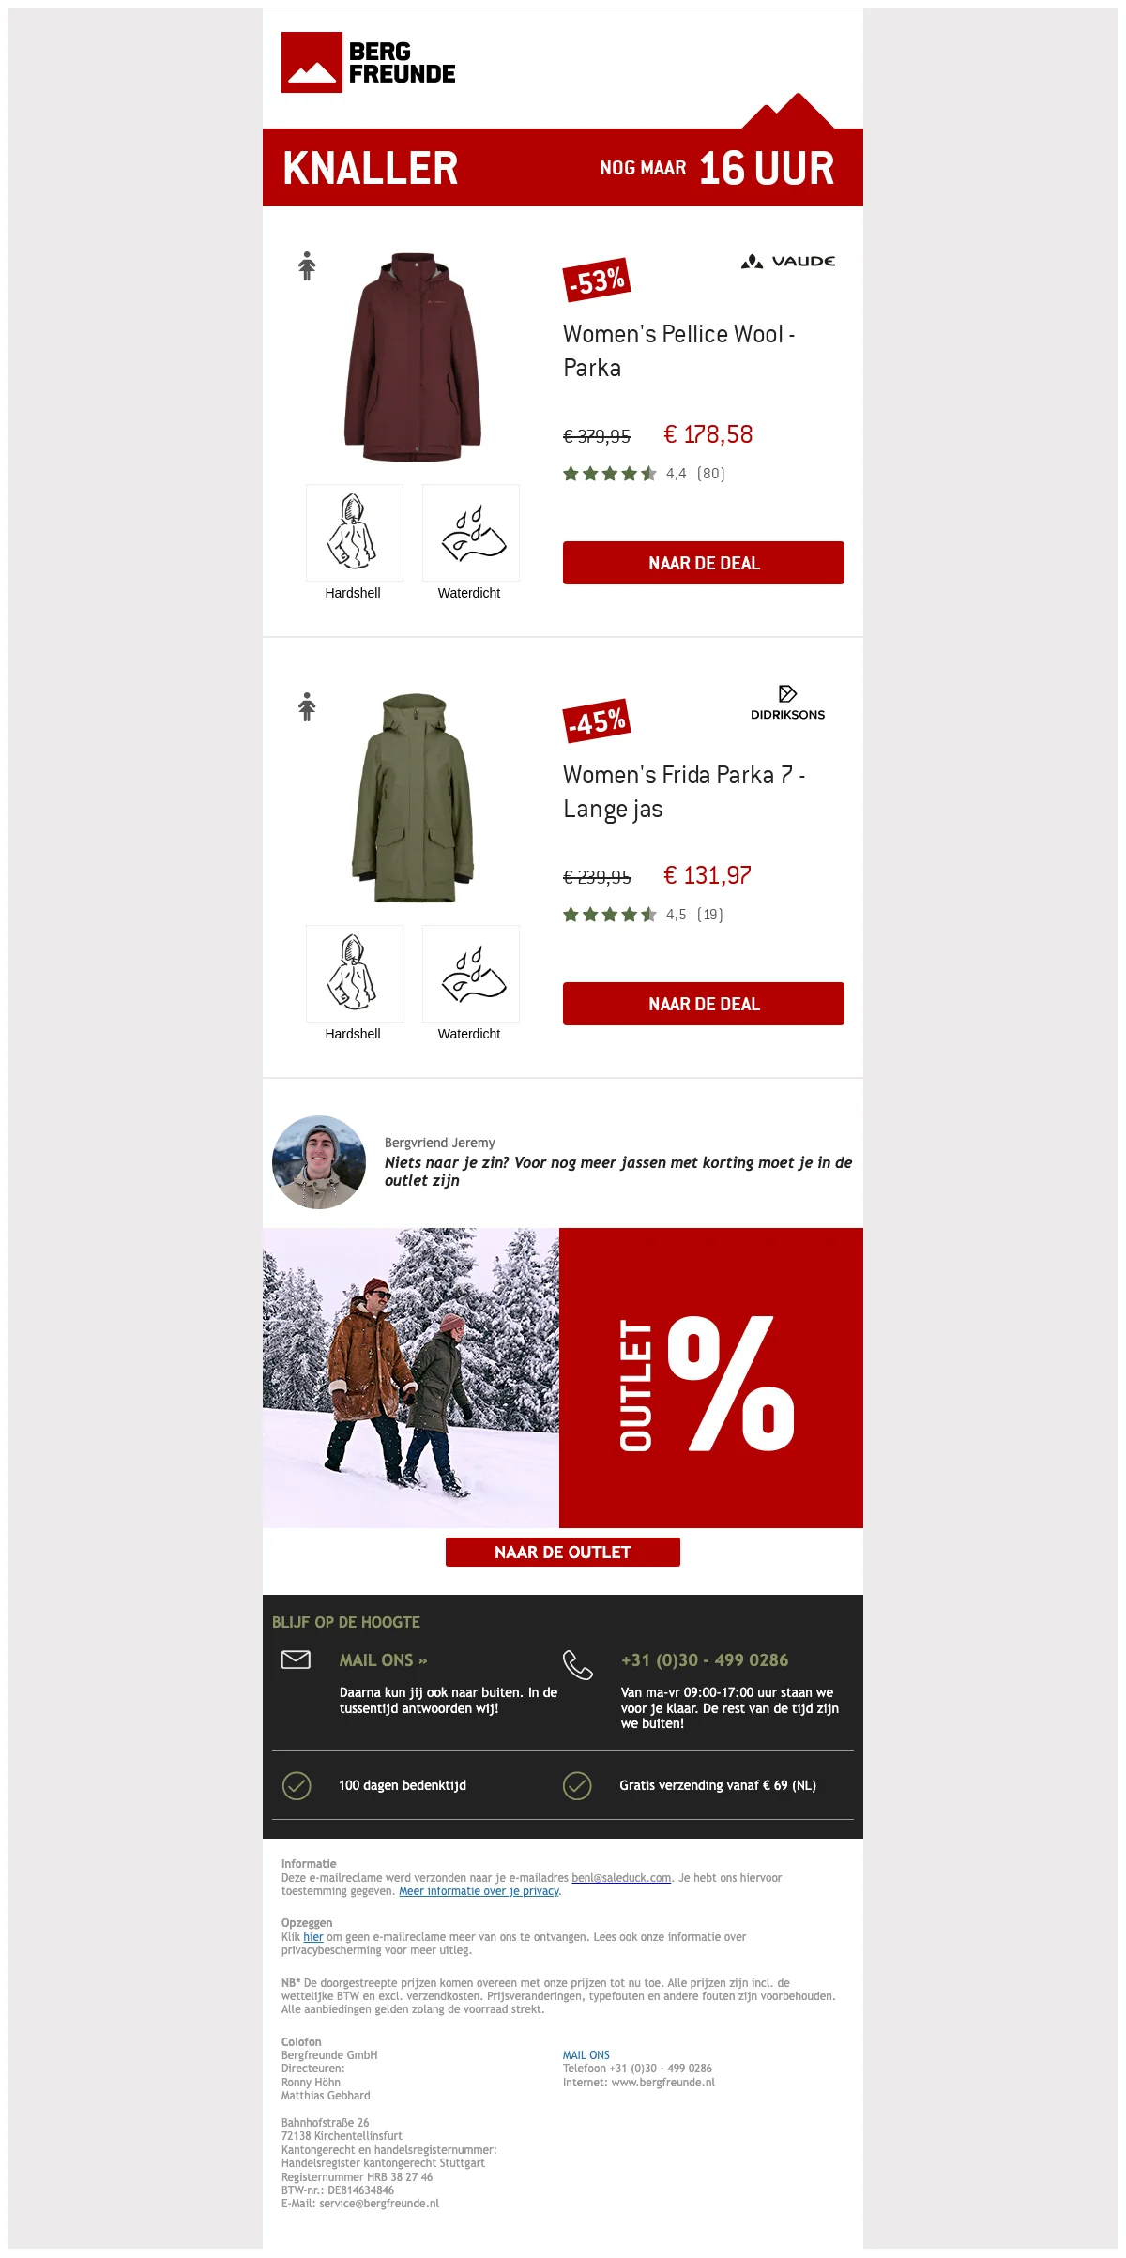The height and width of the screenshot is (2258, 1126).
Task: Click the Hardshell icon under the Frida parka
Action: (x=355, y=974)
